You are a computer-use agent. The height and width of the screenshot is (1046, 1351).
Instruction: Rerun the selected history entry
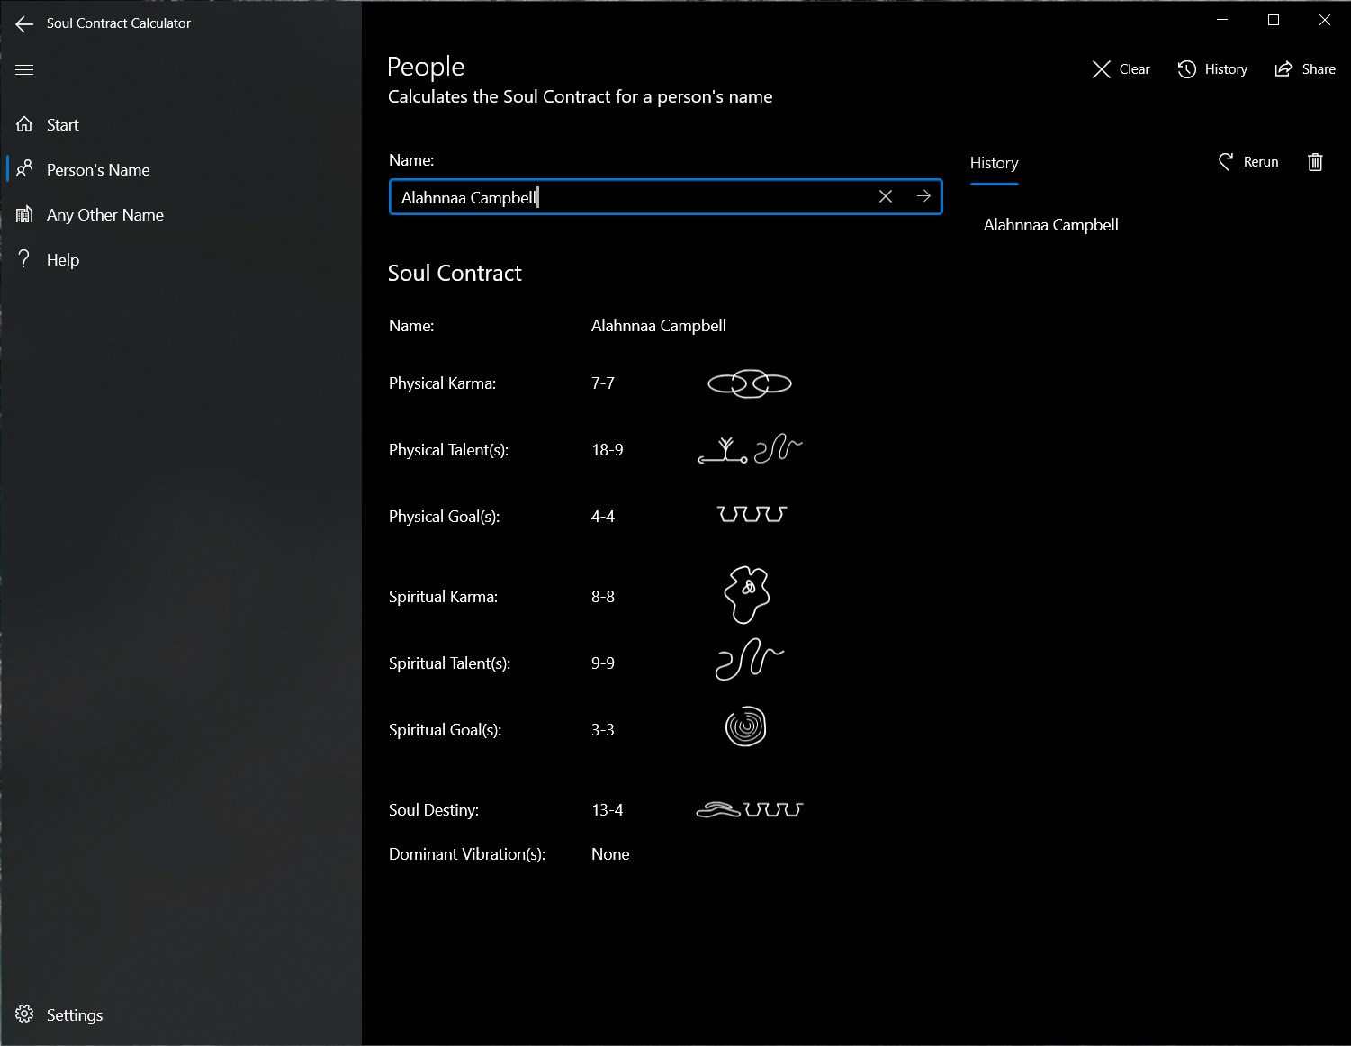tap(1248, 162)
